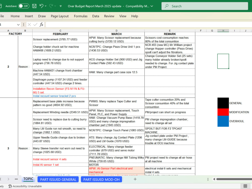Click the MARCH header cell
Screen dimensions: 252x189
coord(116,34)
